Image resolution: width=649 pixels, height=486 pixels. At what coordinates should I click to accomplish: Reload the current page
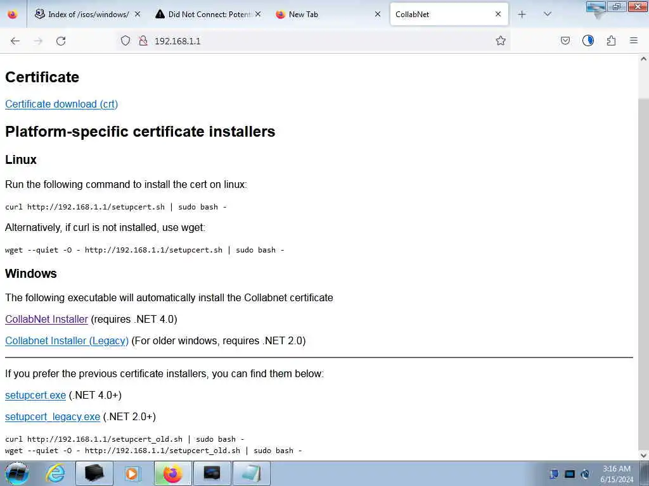click(x=61, y=41)
